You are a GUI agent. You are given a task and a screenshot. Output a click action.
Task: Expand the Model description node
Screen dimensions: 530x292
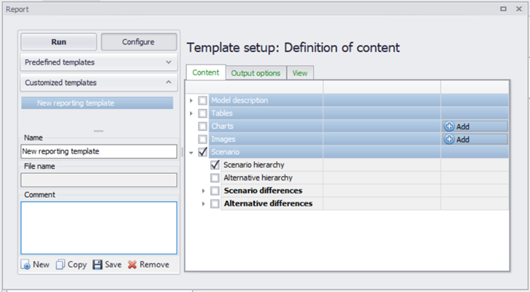(x=191, y=101)
